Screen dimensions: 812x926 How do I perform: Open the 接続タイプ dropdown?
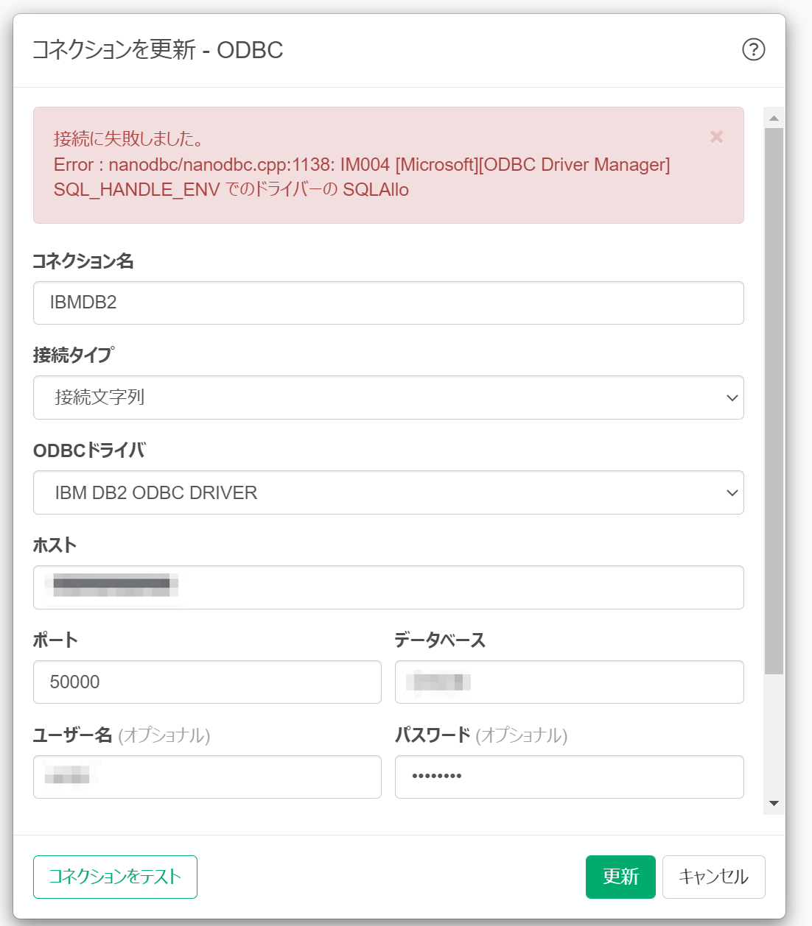pyautogui.click(x=388, y=397)
